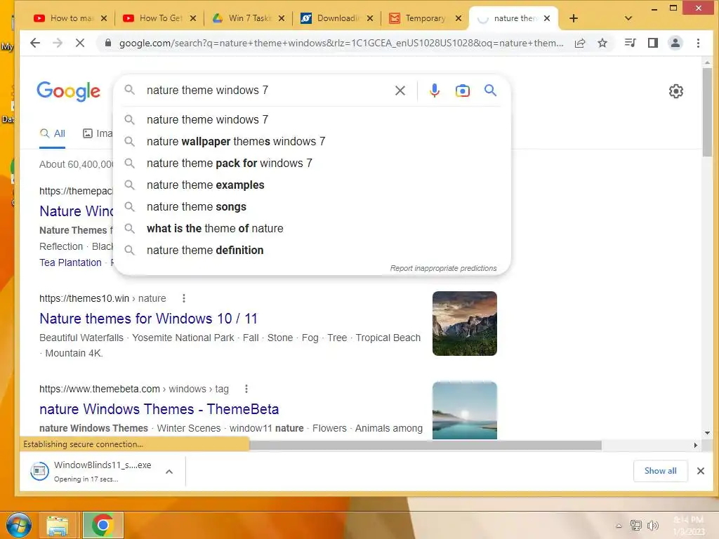Screen dimensions: 719x539
Task: Open tab search dropdown arrow
Action: (x=628, y=18)
